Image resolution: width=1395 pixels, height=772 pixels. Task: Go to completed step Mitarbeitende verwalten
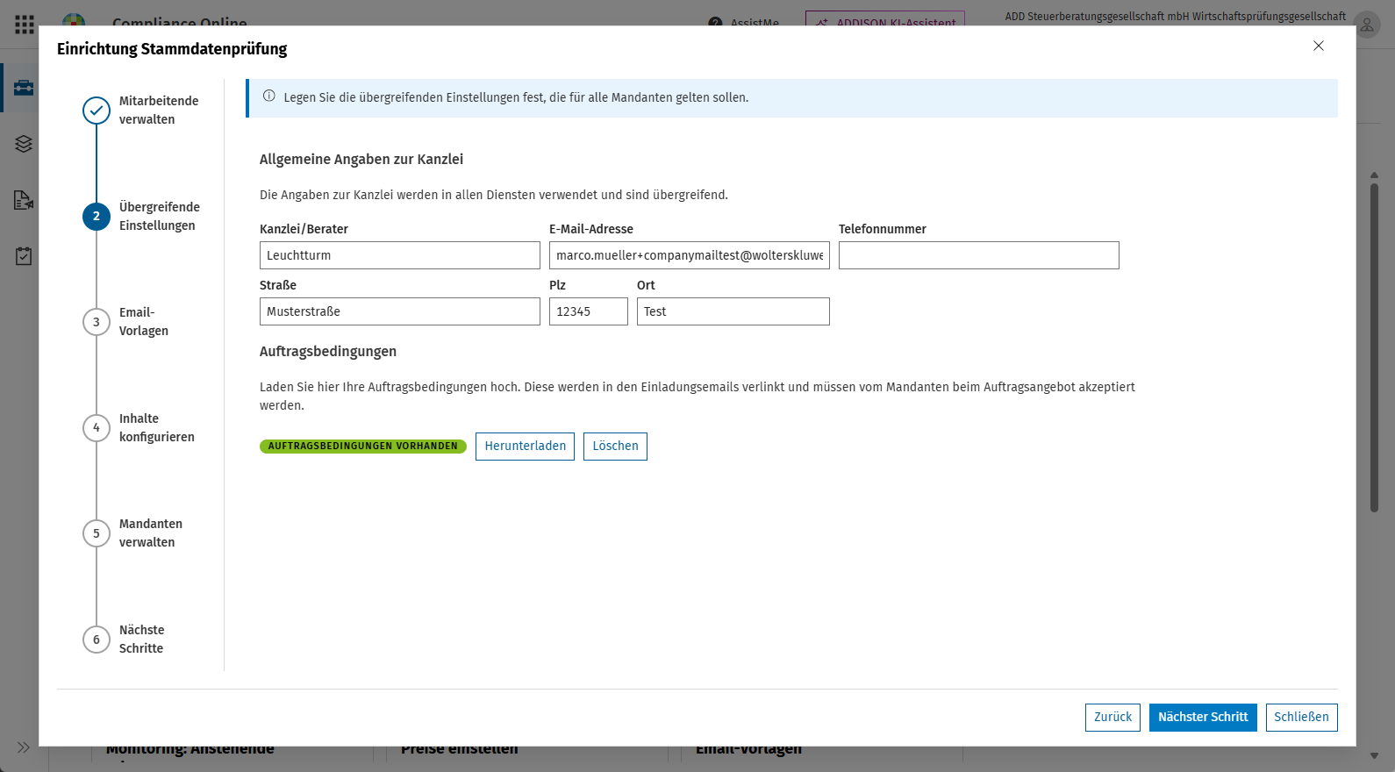click(x=141, y=111)
